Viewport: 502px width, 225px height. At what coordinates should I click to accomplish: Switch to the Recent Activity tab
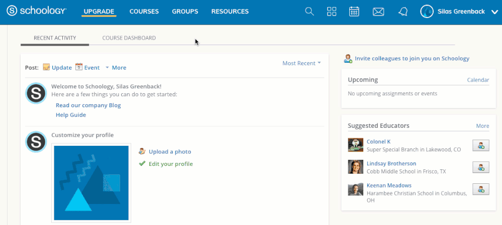55,38
